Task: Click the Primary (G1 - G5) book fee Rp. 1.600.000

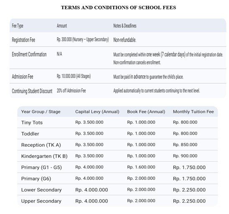Action: point(141,167)
